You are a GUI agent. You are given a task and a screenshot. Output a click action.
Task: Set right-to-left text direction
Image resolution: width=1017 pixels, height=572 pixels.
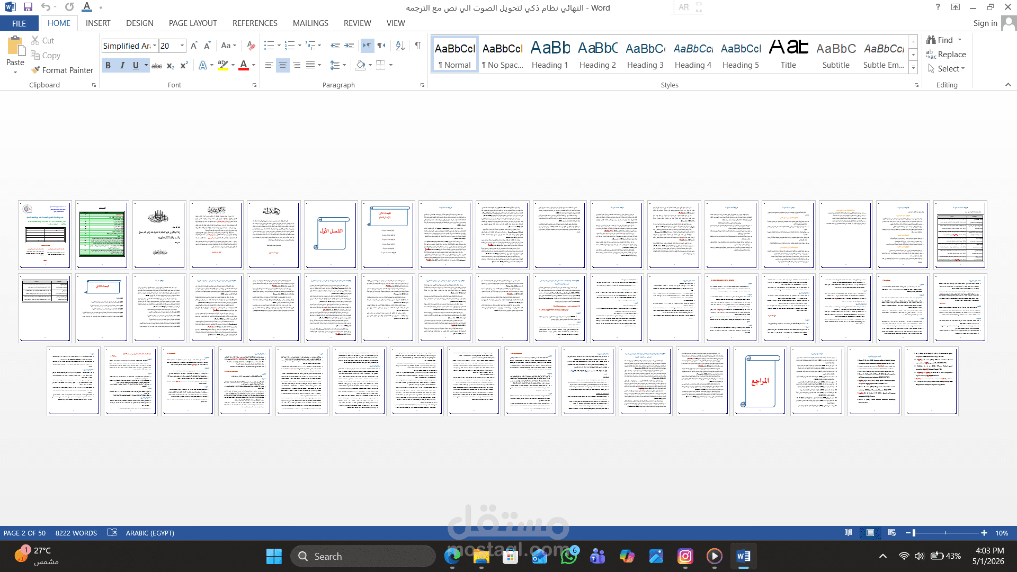pyautogui.click(x=381, y=46)
